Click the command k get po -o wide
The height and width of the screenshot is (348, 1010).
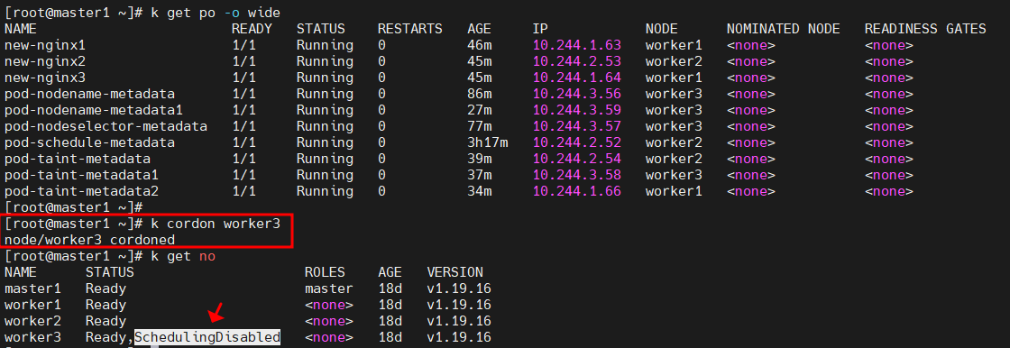(x=216, y=13)
